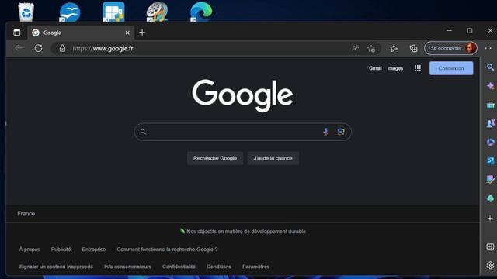Open the Paramètres footer menu
The width and height of the screenshot is (497, 279).
pyautogui.click(x=255, y=267)
